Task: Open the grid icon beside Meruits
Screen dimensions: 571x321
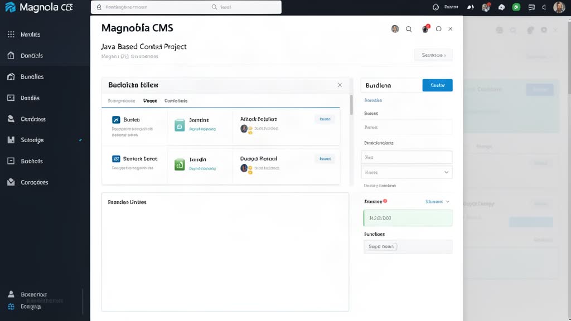Action: [x=11, y=34]
